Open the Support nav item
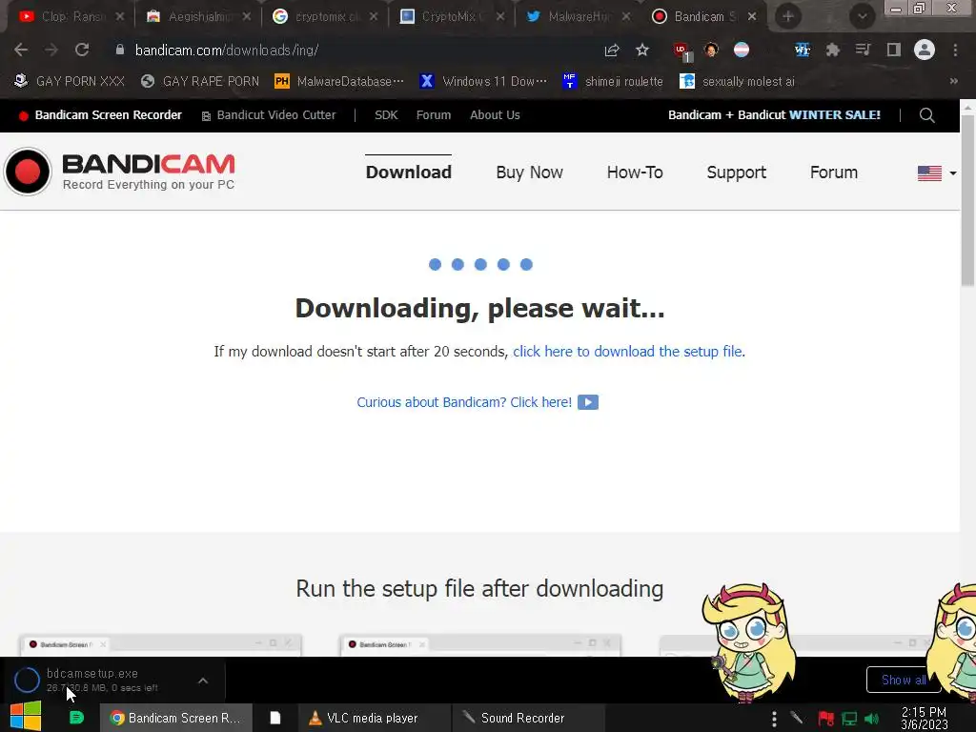 pyautogui.click(x=737, y=173)
